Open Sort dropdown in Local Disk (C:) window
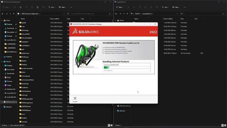Screen dimensions: 227x128 [165, 7]
